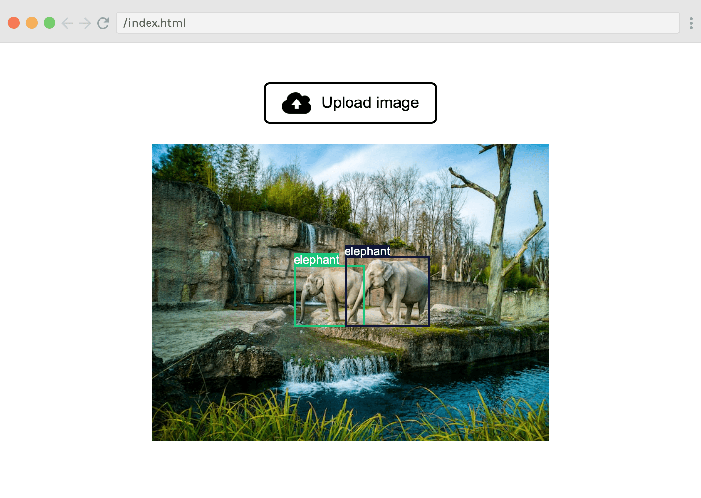Click the cloud upload icon
This screenshot has height=498, width=701.
click(x=296, y=102)
